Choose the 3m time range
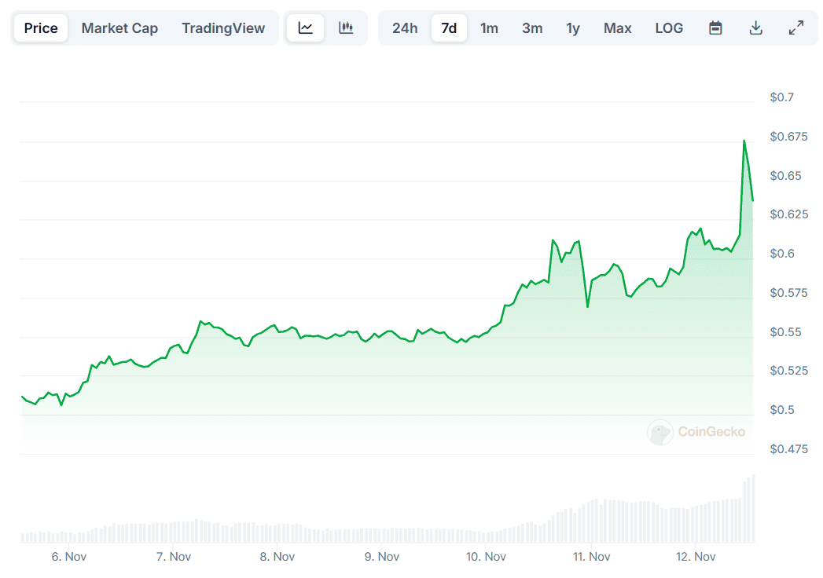 click(x=532, y=28)
